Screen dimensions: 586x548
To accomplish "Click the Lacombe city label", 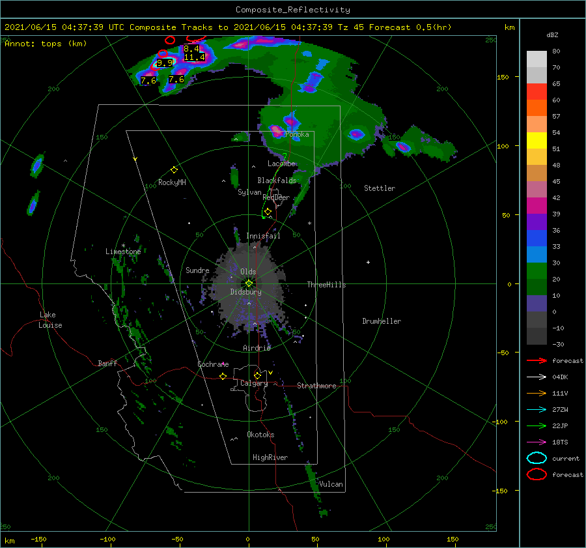I will 281,164.
